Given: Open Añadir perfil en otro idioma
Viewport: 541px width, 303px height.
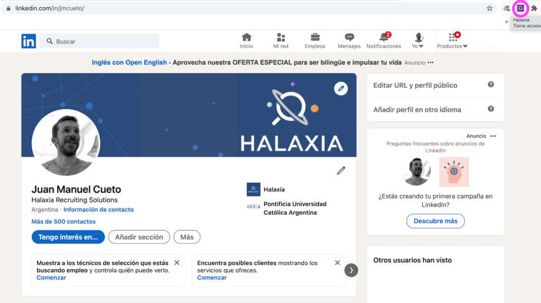Looking at the screenshot, I should [417, 110].
